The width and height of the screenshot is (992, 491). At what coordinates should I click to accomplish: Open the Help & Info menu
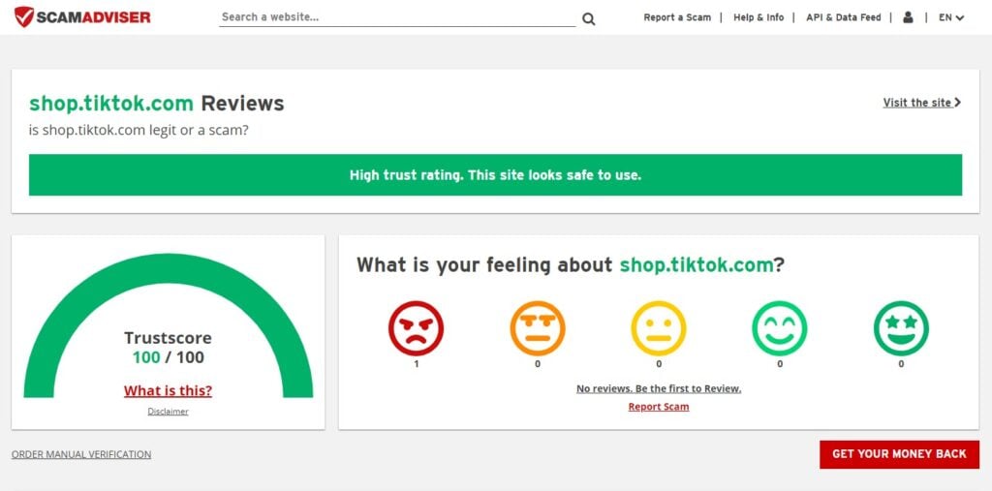759,17
